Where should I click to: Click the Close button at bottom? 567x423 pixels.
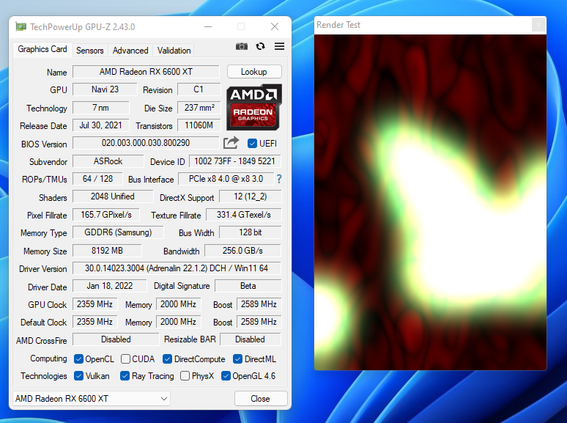[260, 398]
